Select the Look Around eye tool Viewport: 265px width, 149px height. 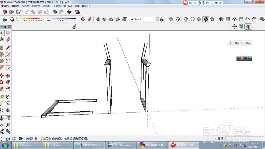coord(8,139)
